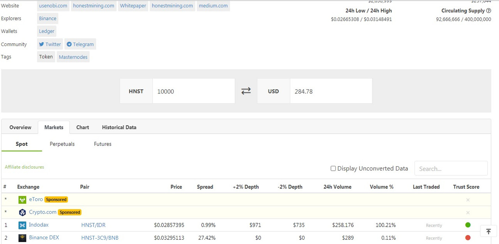Image resolution: width=499 pixels, height=244 pixels.
Task: Sort table by Price column header
Action: 176,187
